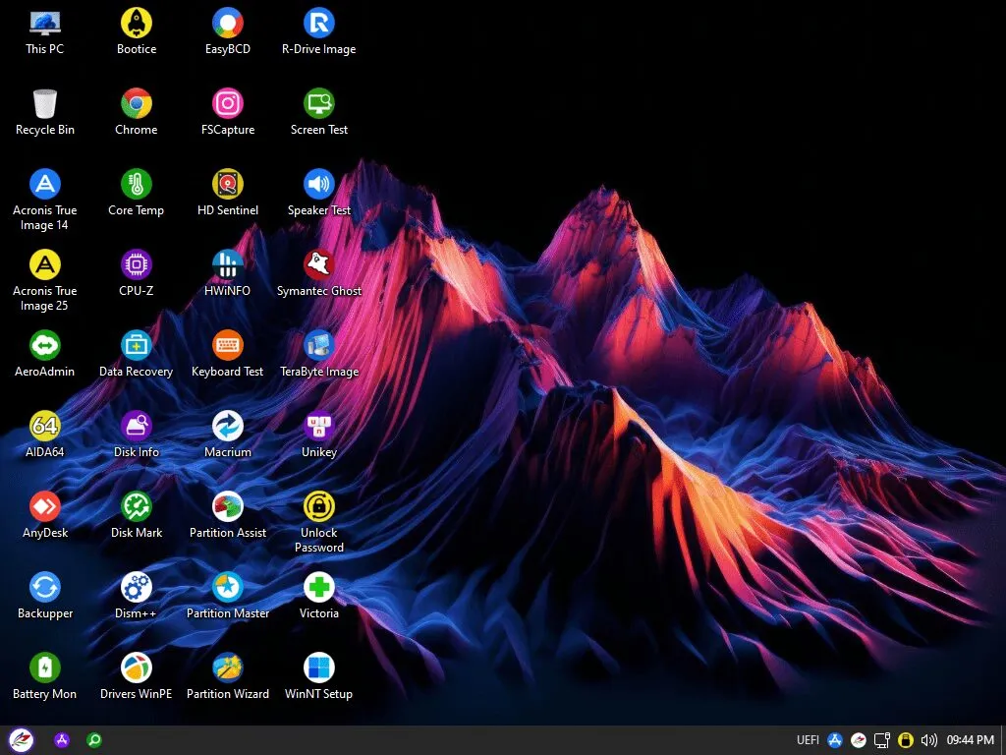Click the green search icon on taskbar
1006x755 pixels.
tap(94, 740)
